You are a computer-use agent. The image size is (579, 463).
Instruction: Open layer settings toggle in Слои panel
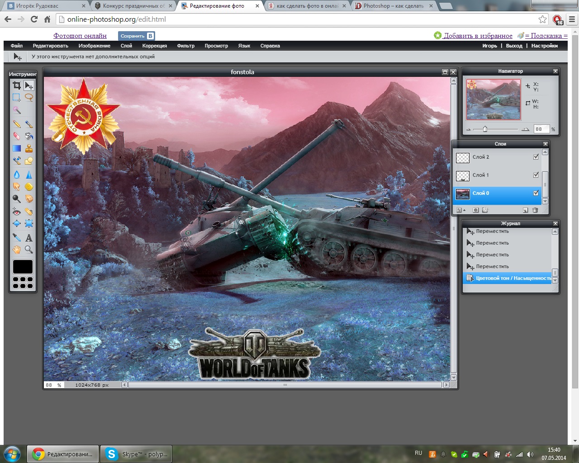(x=460, y=210)
